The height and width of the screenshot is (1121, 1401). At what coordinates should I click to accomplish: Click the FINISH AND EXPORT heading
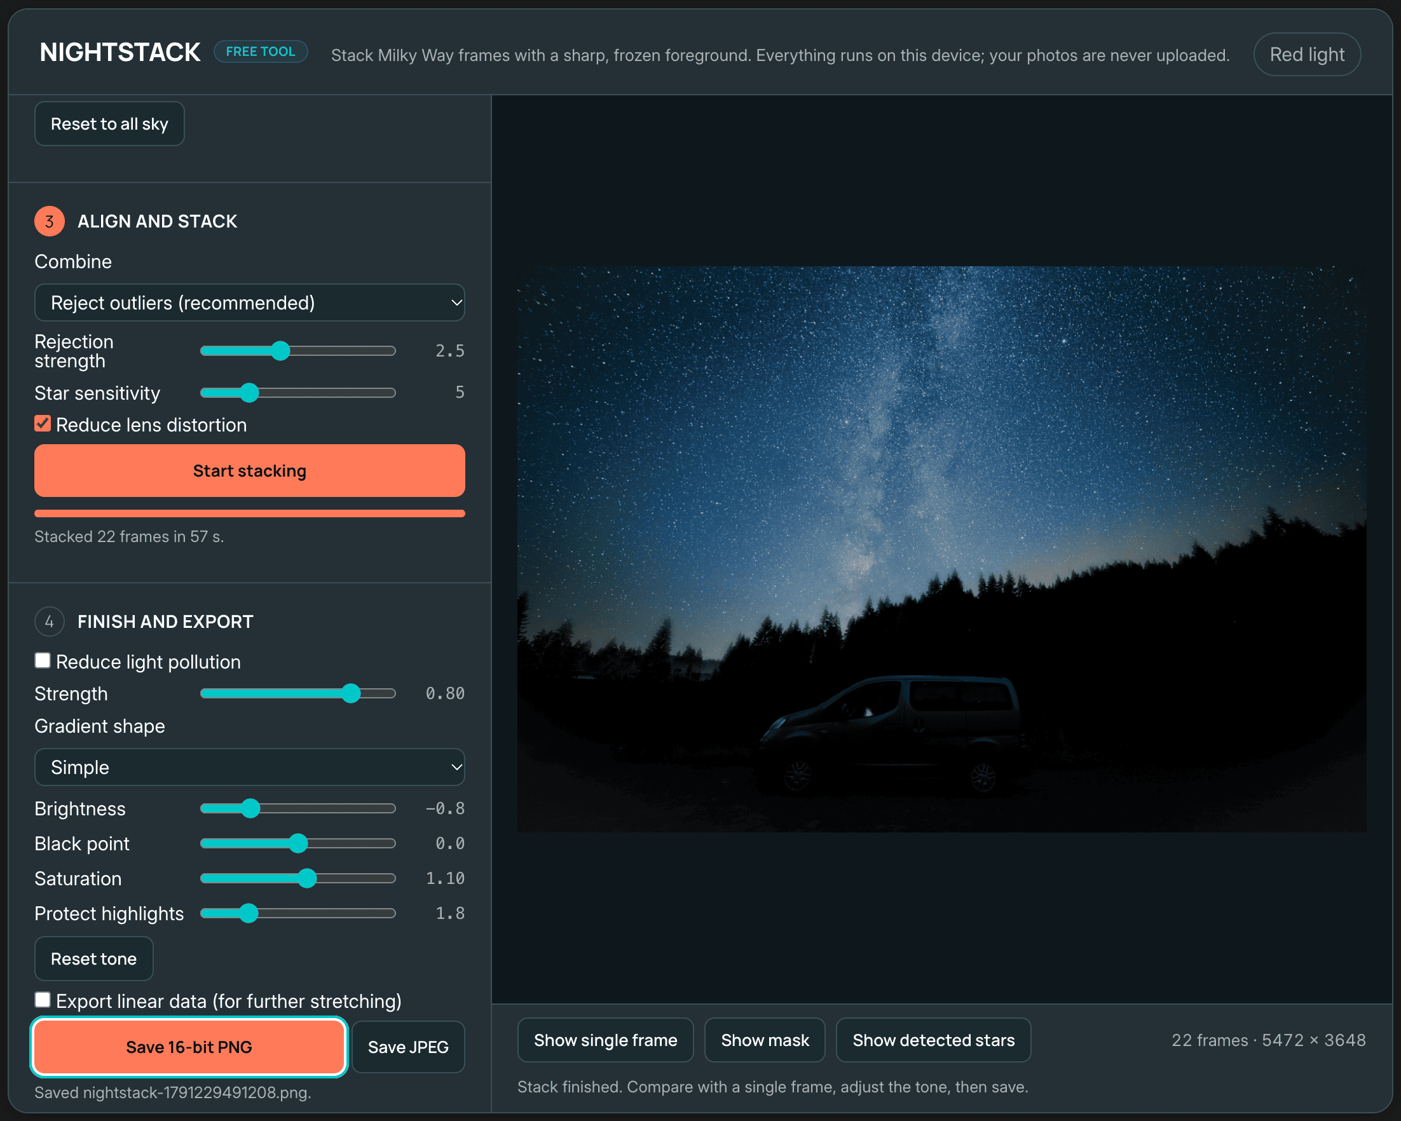(165, 622)
